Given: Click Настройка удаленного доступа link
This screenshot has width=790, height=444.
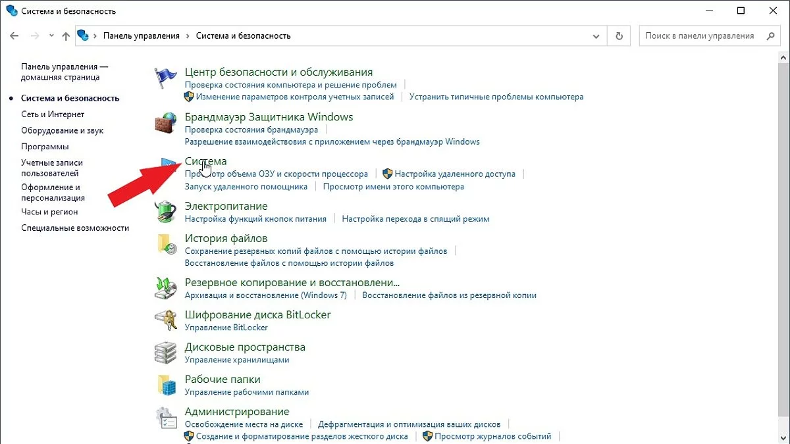Looking at the screenshot, I should tap(455, 174).
